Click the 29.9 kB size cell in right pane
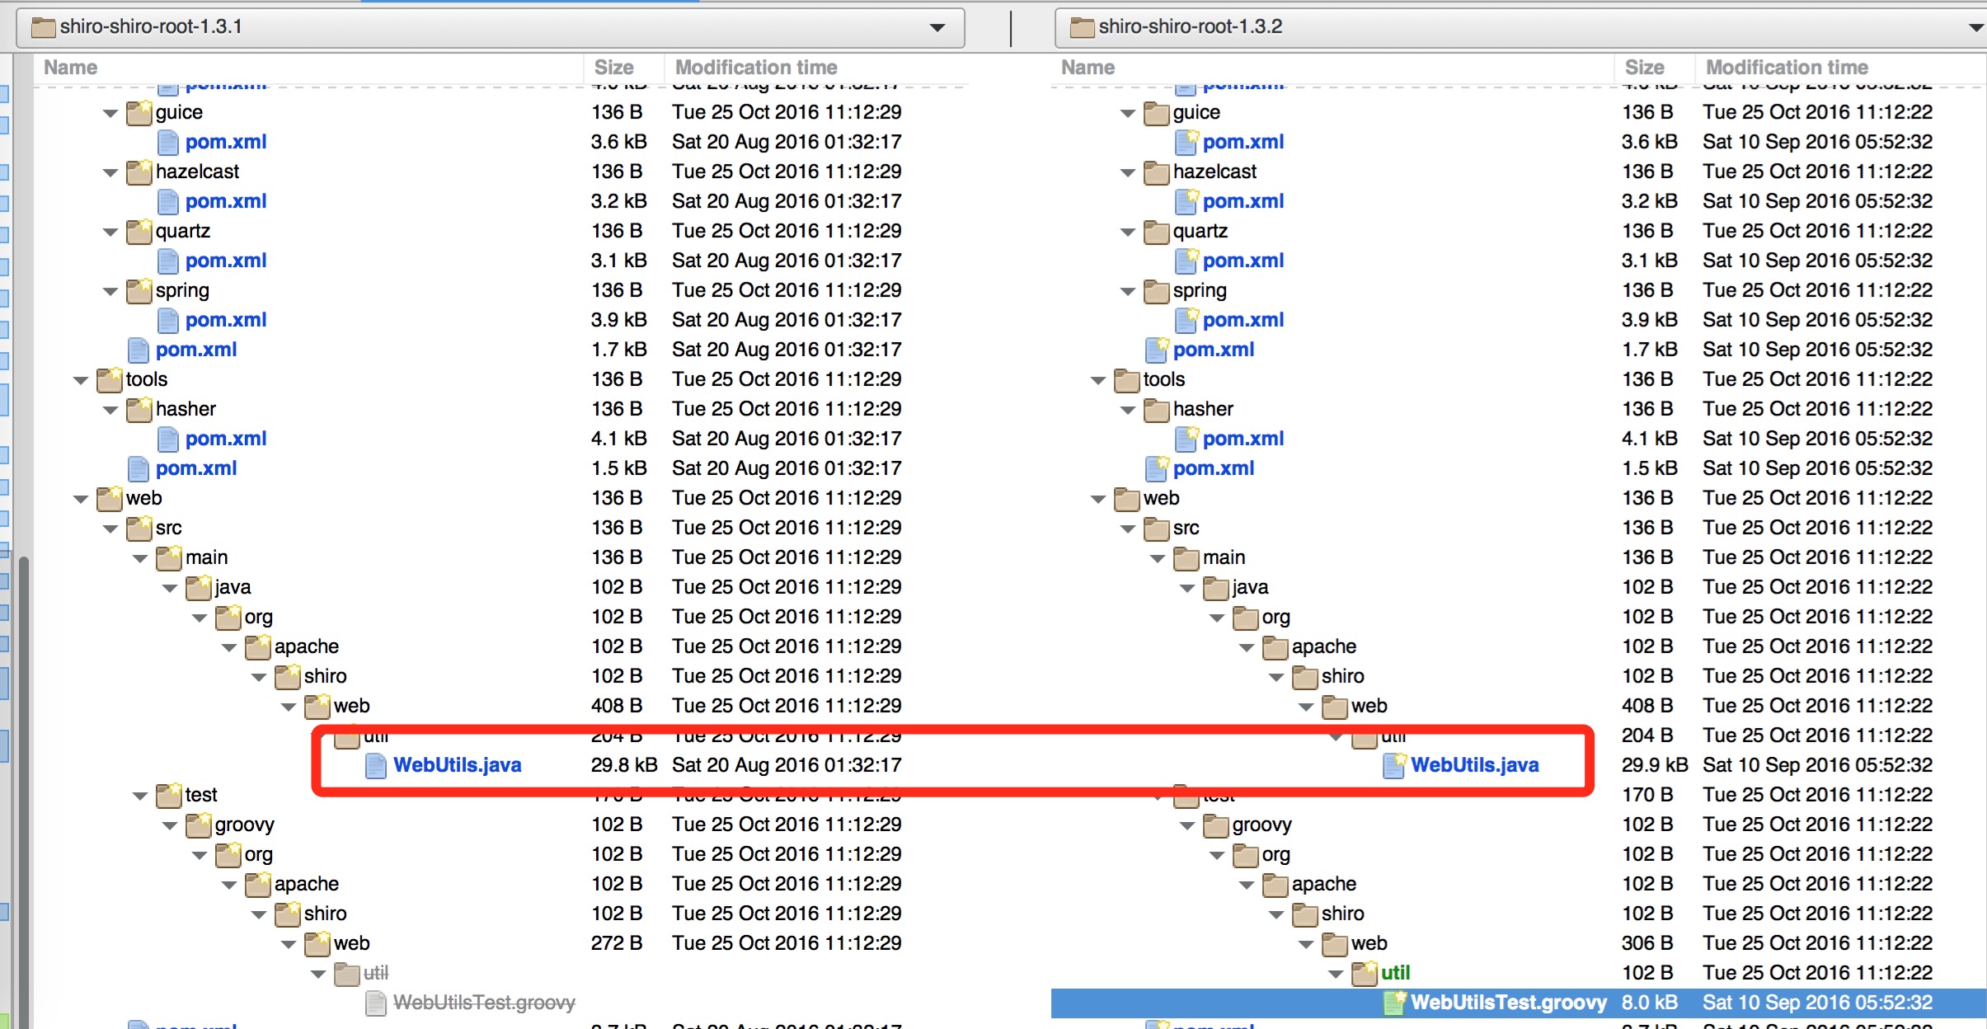This screenshot has height=1029, width=1987. tap(1655, 765)
